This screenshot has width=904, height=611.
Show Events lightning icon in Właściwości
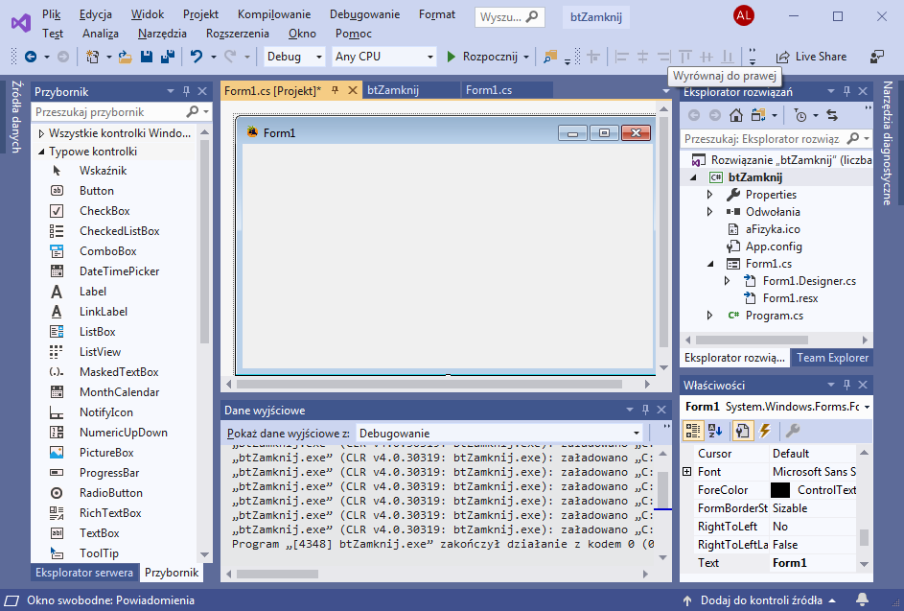(765, 431)
